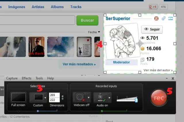Click the 179 posts count

coord(150,59)
